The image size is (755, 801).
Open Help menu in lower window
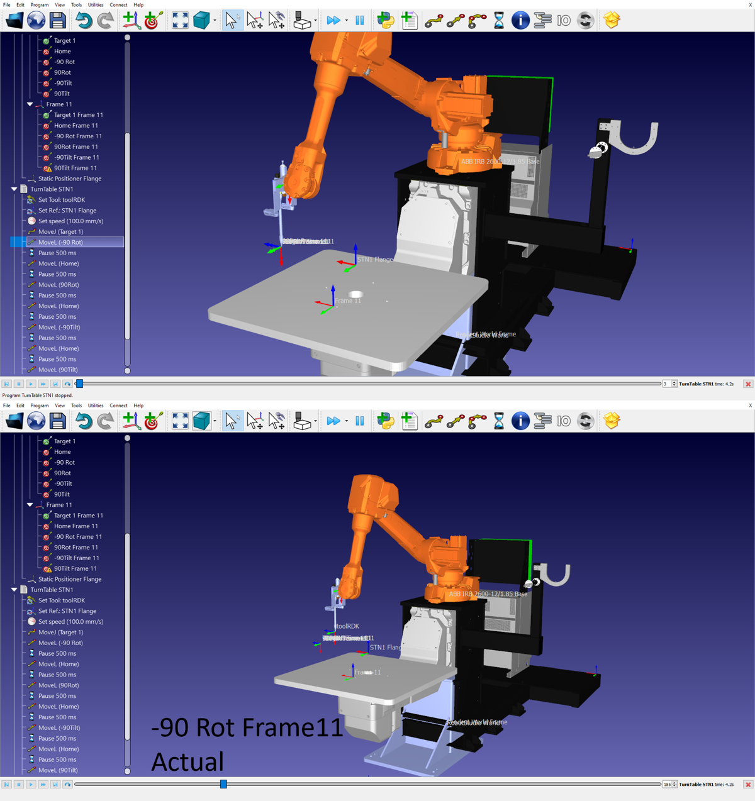[138, 406]
